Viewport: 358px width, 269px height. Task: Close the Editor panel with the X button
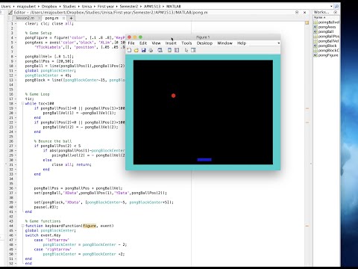coord(304,12)
